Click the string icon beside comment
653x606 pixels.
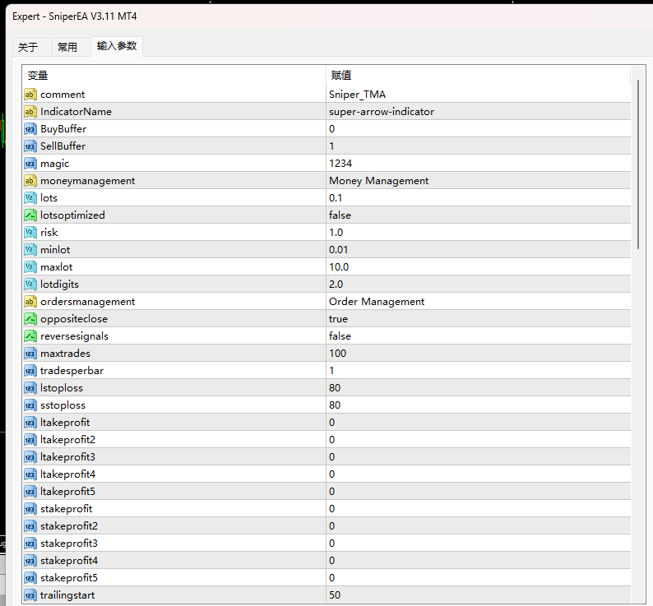(30, 95)
